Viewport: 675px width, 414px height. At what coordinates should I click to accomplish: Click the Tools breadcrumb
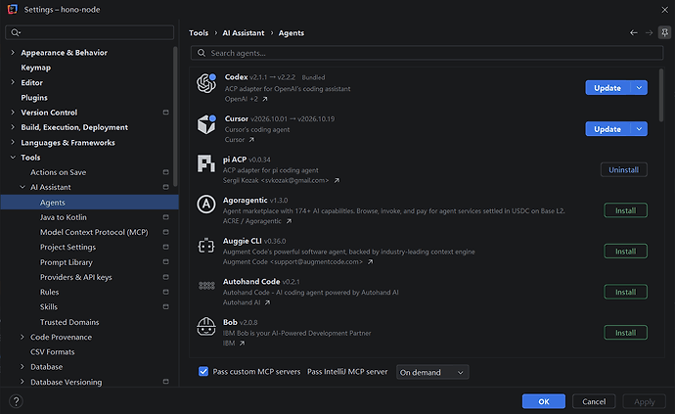click(x=199, y=32)
